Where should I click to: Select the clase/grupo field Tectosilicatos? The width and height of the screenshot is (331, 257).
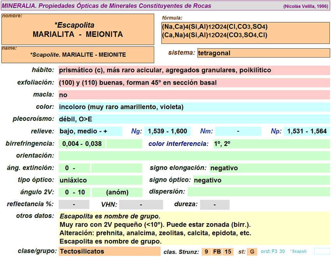(109, 251)
